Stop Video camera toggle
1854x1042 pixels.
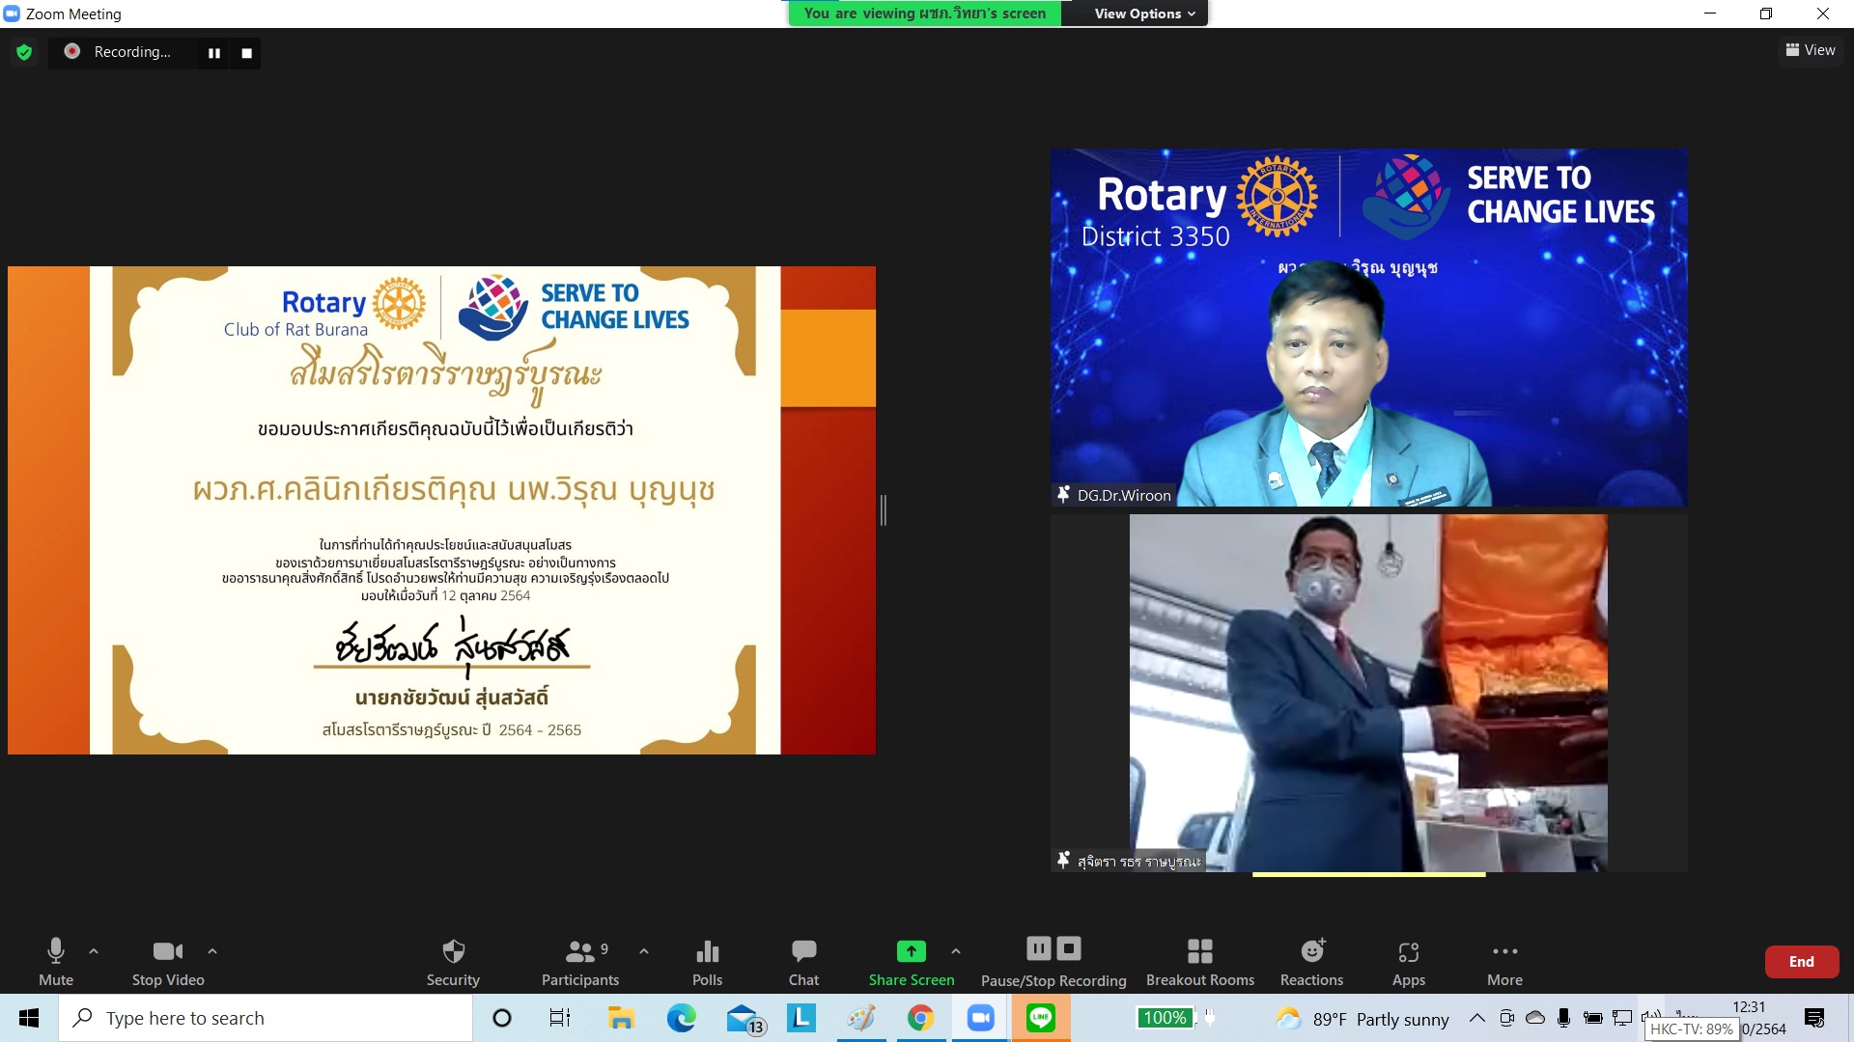click(x=168, y=961)
